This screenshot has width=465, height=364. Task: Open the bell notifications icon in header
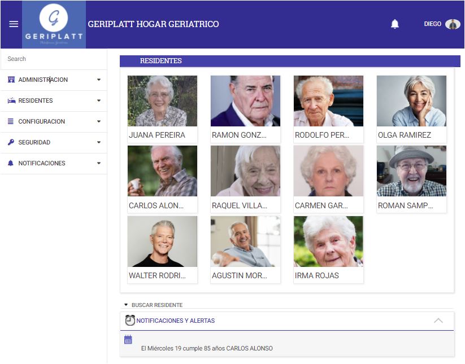coord(395,24)
